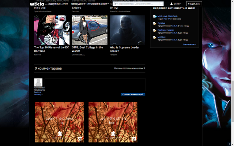
Task: Click the edit icon beside Сундук
Action: click(155, 23)
